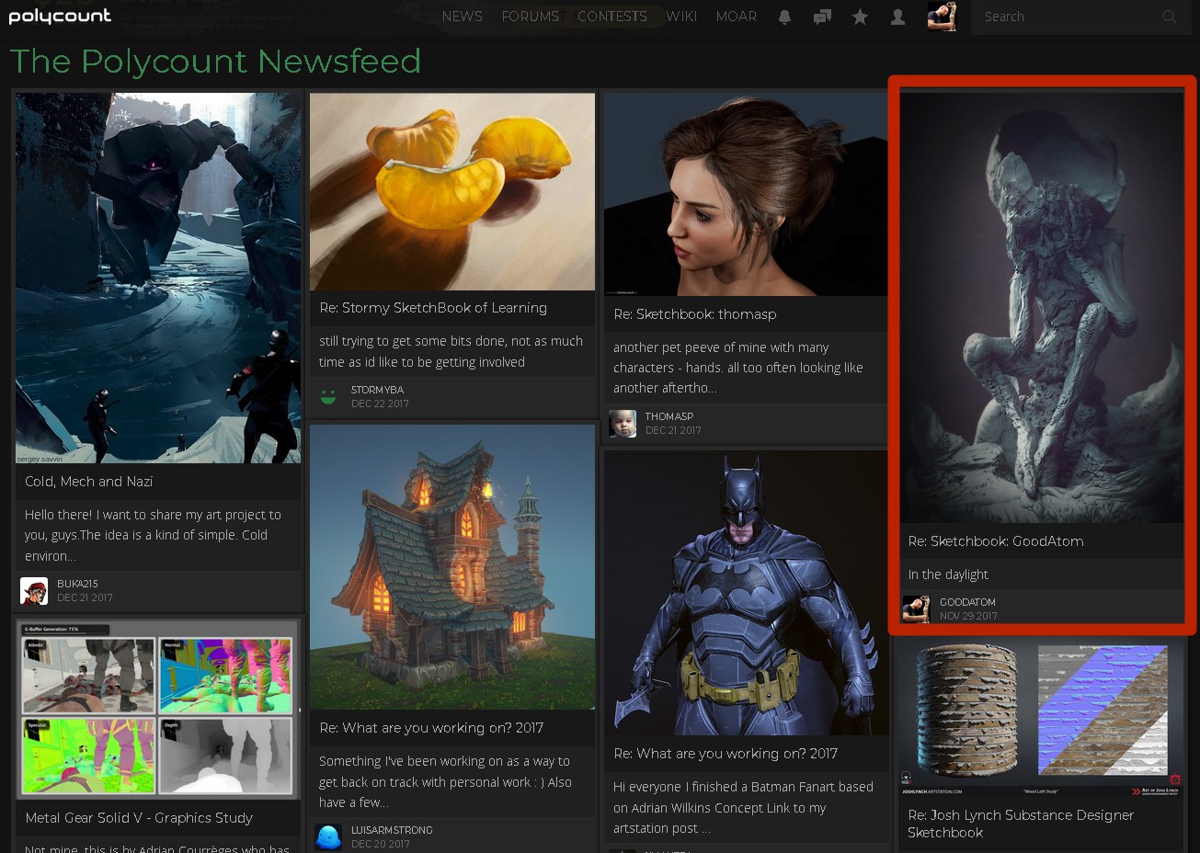The width and height of the screenshot is (1200, 853).
Task: Click excerpt starting "another pet peeve of mine"
Action: click(738, 368)
